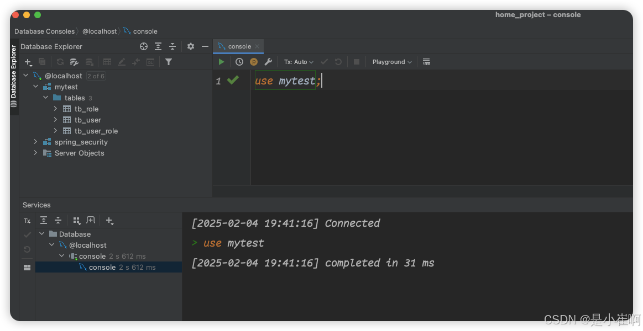Click the duplicate data source icon
Screen dimensions: 643x331
click(x=42, y=62)
